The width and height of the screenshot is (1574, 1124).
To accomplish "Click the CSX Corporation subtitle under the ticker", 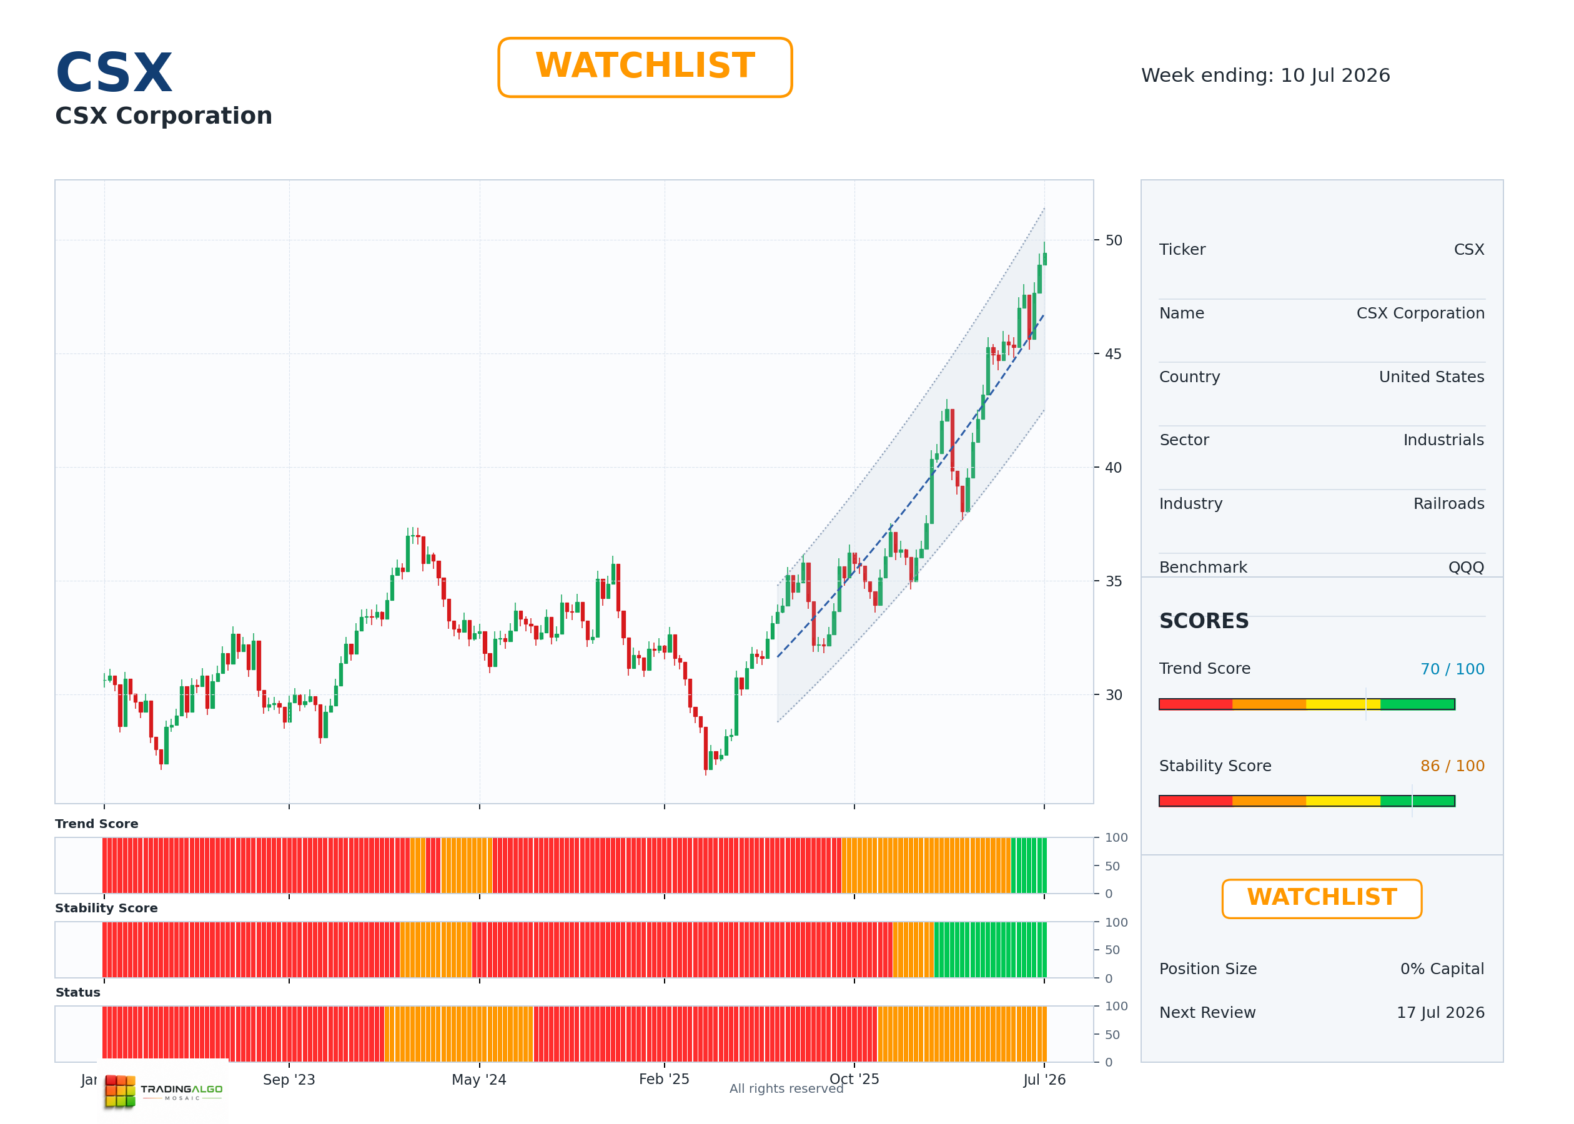I will point(164,116).
